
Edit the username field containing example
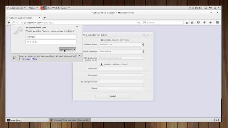(51, 37)
